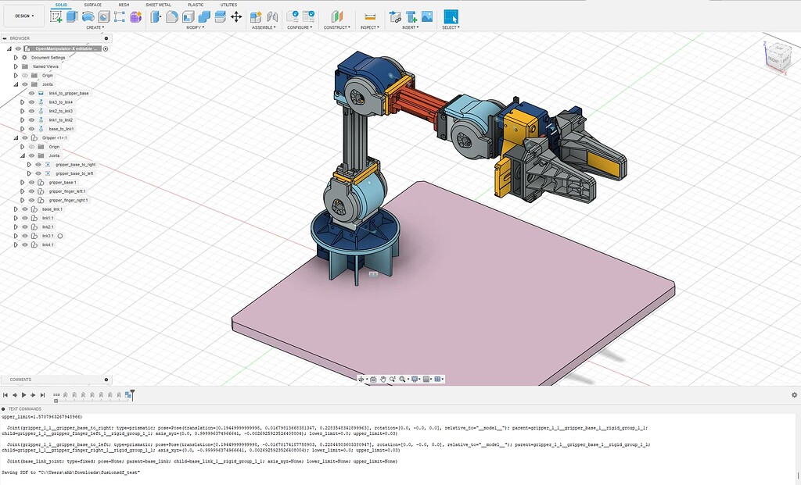Activate the Orbit tool in the navigation bar

click(x=361, y=379)
